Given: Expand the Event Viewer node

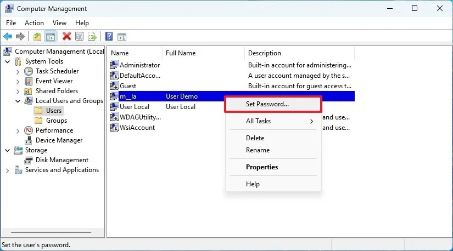Looking at the screenshot, I should 18,82.
